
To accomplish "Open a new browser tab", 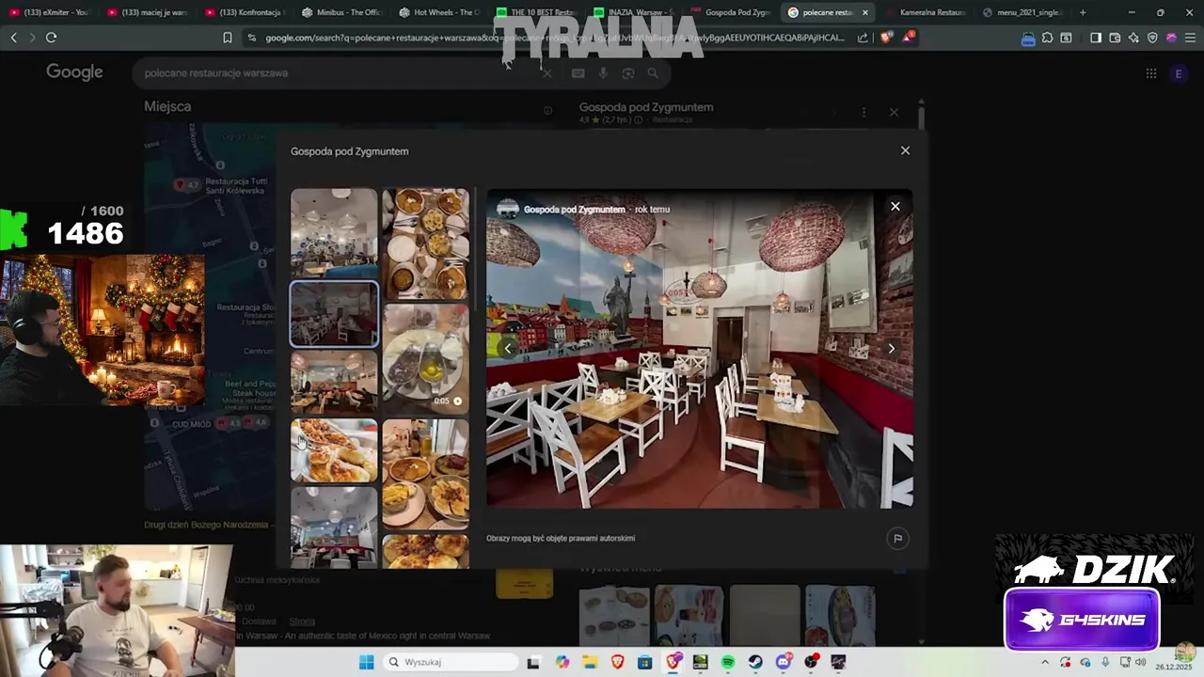I will (1083, 12).
